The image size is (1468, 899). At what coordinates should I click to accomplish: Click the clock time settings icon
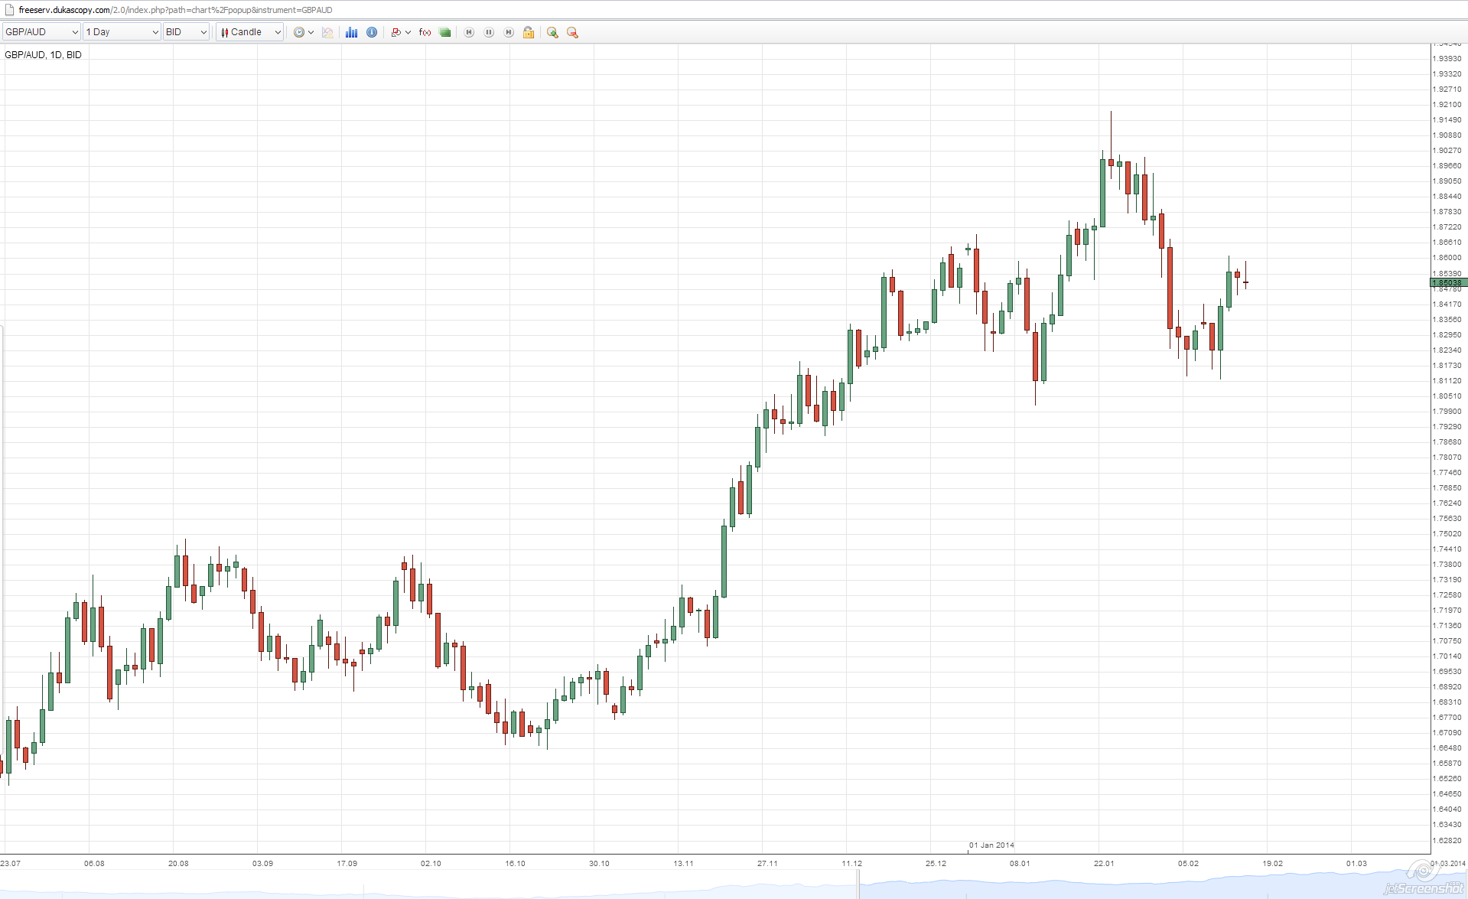(x=299, y=32)
